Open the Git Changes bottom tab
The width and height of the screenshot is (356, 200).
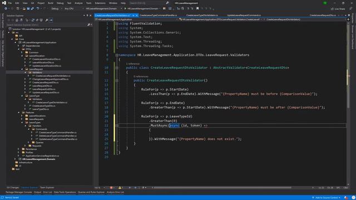13,188
